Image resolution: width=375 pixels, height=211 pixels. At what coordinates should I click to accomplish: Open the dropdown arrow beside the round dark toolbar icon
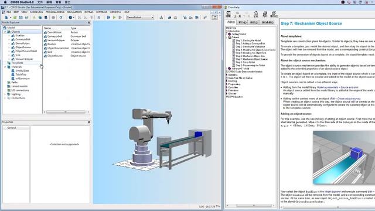coord(74,18)
